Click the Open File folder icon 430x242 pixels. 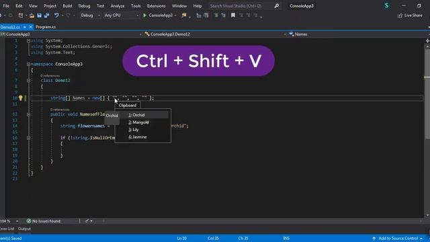coord(32,15)
